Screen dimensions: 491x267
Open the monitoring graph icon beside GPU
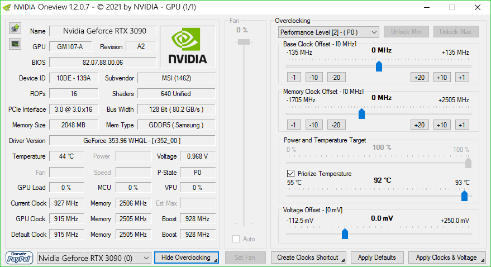[x=15, y=44]
